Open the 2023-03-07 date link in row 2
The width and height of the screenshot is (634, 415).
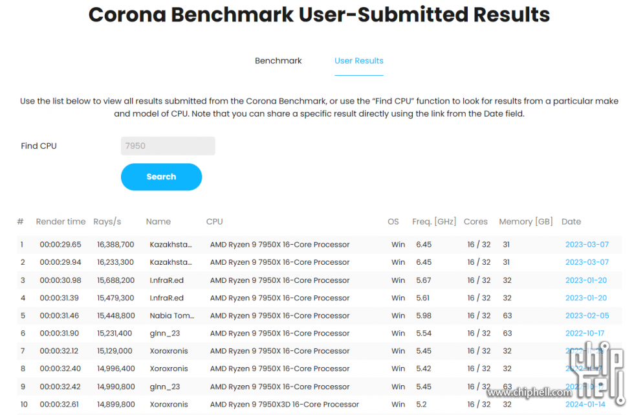click(x=587, y=262)
